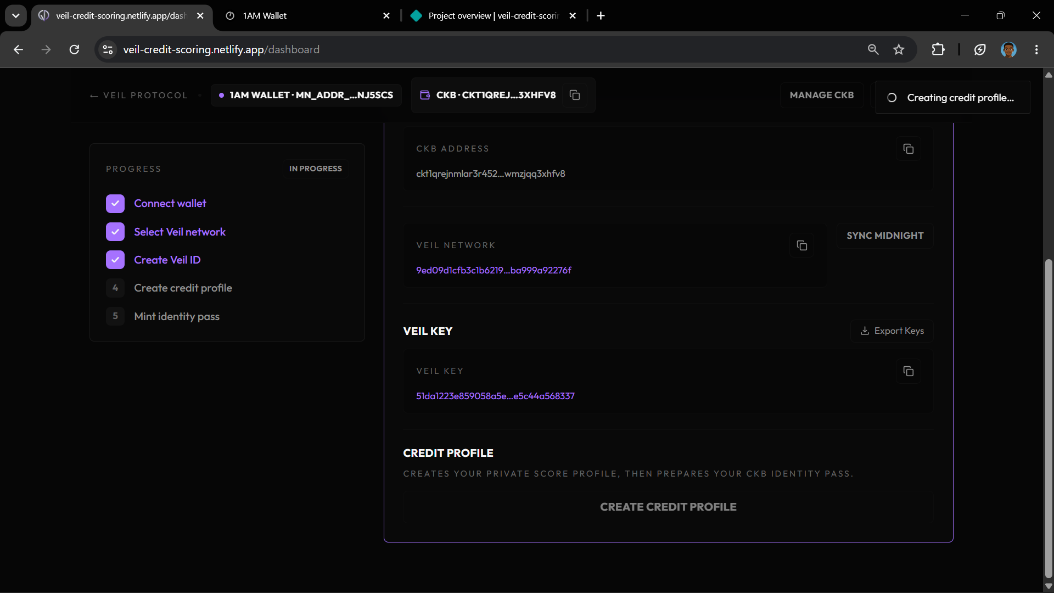
Task: Reload the dashboard page
Action: click(74, 49)
